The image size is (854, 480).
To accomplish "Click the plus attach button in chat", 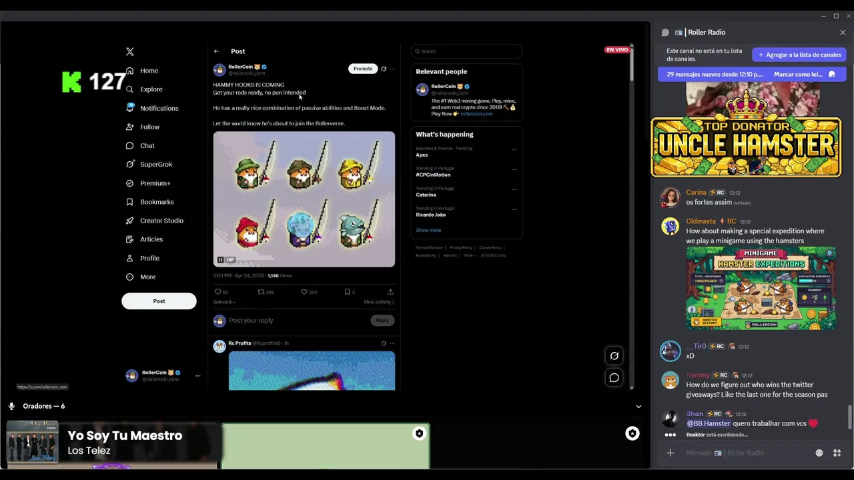I will 671,453.
